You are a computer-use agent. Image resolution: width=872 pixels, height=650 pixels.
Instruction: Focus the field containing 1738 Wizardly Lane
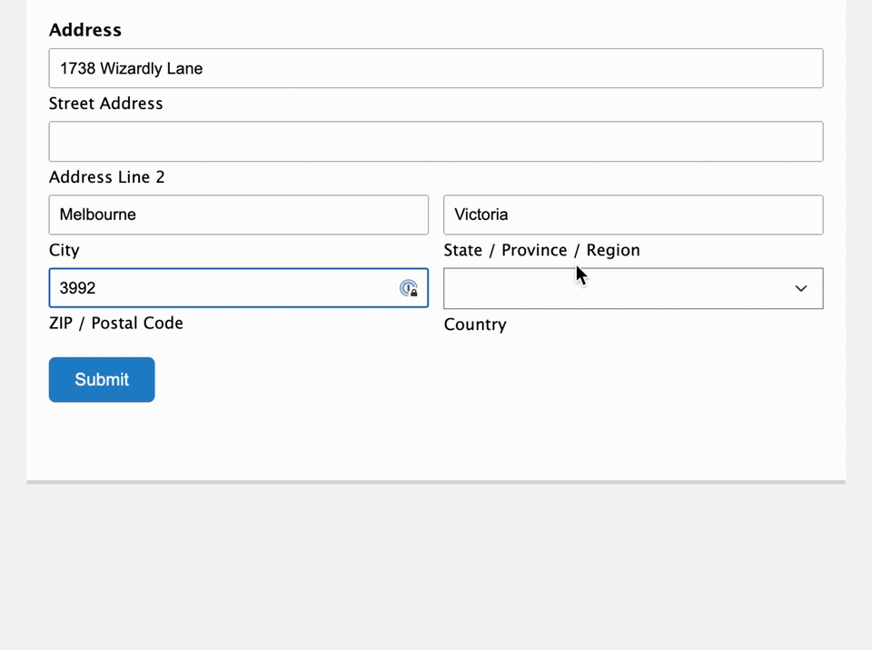[x=436, y=68]
